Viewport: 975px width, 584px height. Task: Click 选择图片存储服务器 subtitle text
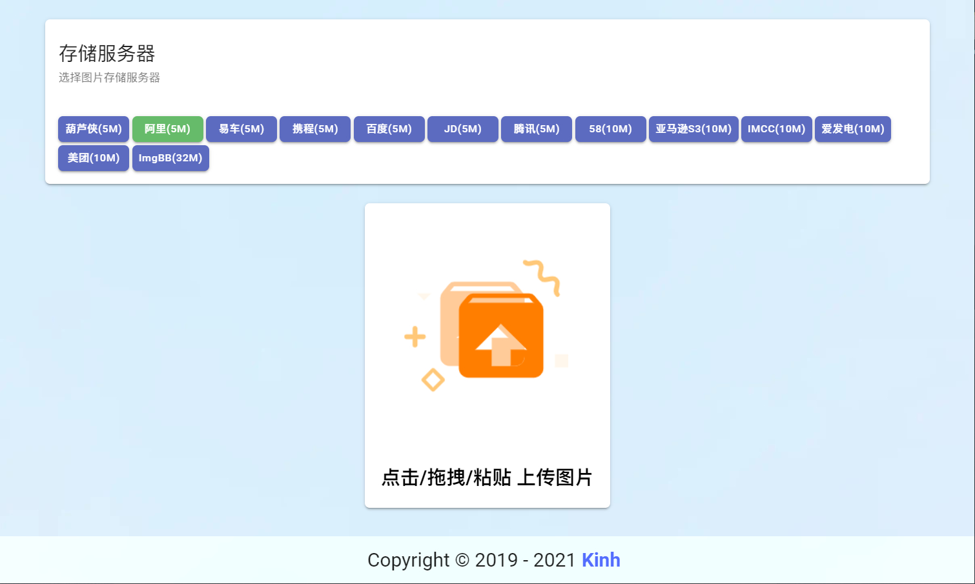109,77
